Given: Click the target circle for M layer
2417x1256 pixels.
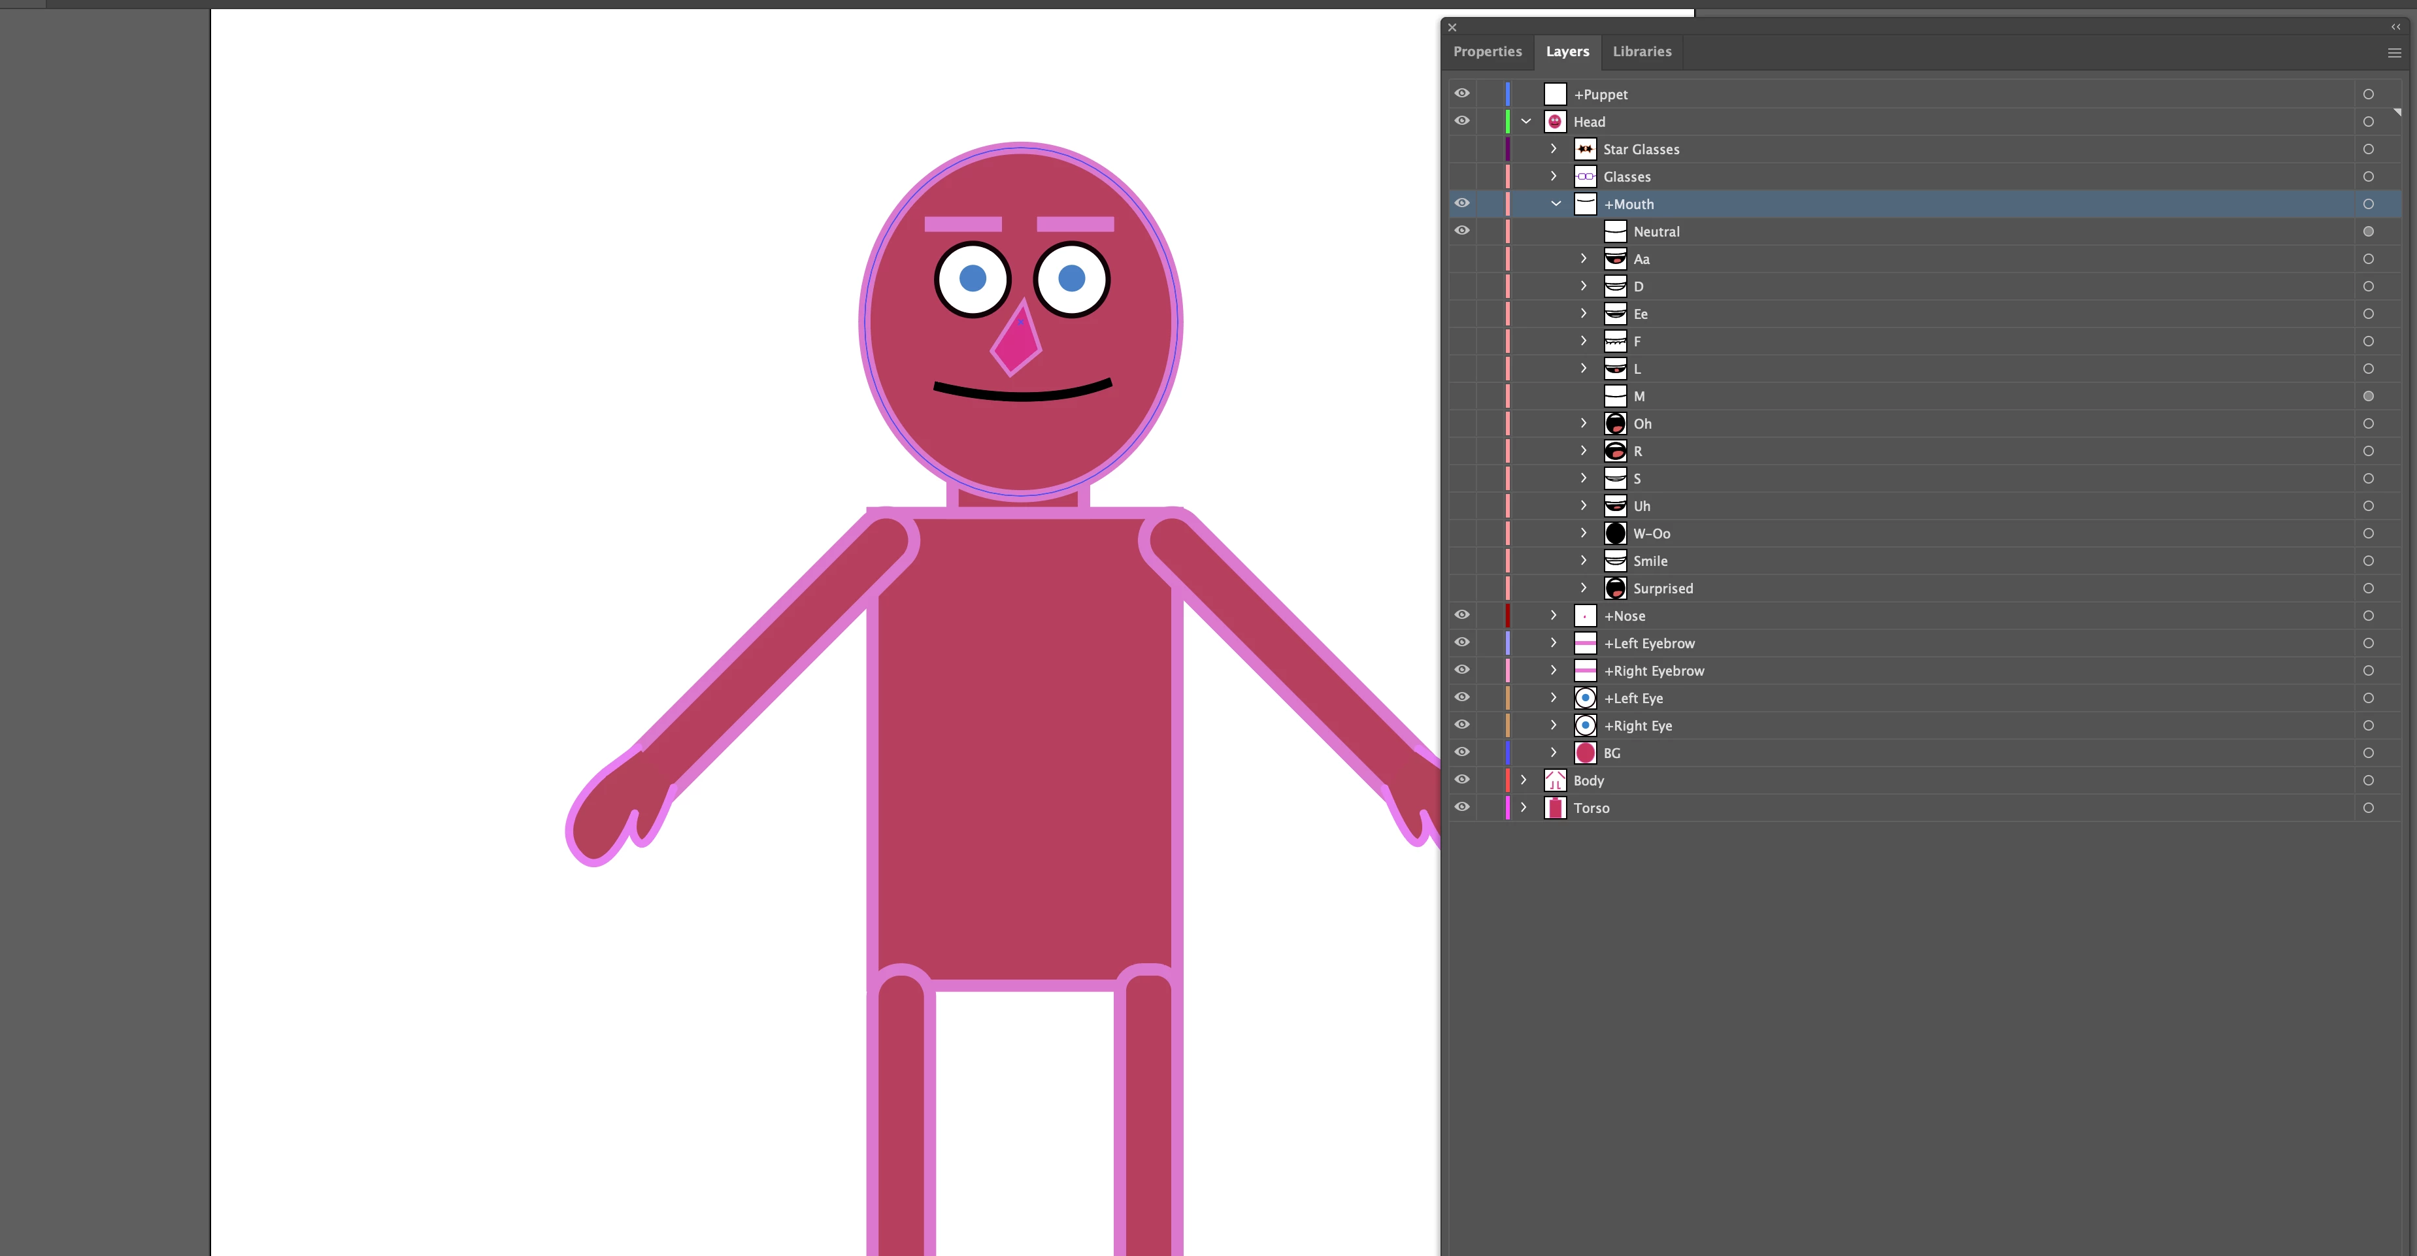Looking at the screenshot, I should coord(2368,396).
